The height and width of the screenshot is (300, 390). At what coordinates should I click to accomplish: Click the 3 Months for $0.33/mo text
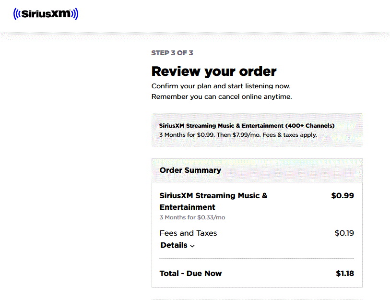pyautogui.click(x=192, y=217)
